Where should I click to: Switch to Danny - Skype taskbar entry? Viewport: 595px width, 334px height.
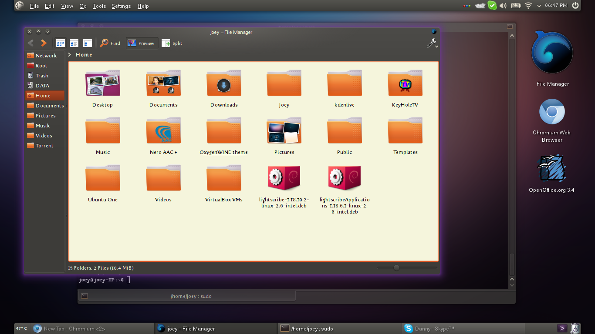[463, 329]
